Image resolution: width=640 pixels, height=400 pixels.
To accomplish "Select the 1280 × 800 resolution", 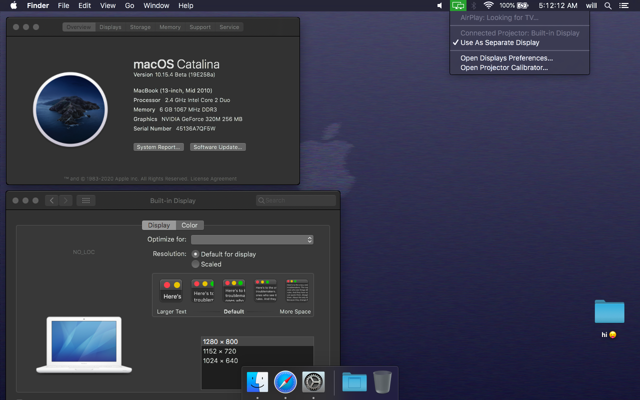I will click(x=257, y=341).
